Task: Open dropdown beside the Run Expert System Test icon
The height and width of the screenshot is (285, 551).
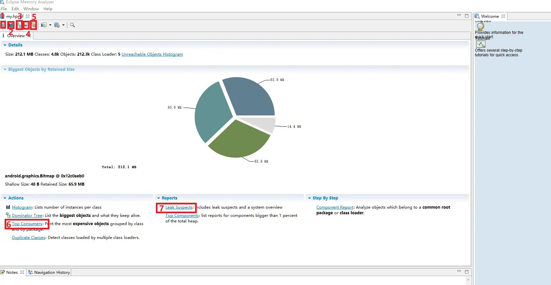Action: pos(50,25)
